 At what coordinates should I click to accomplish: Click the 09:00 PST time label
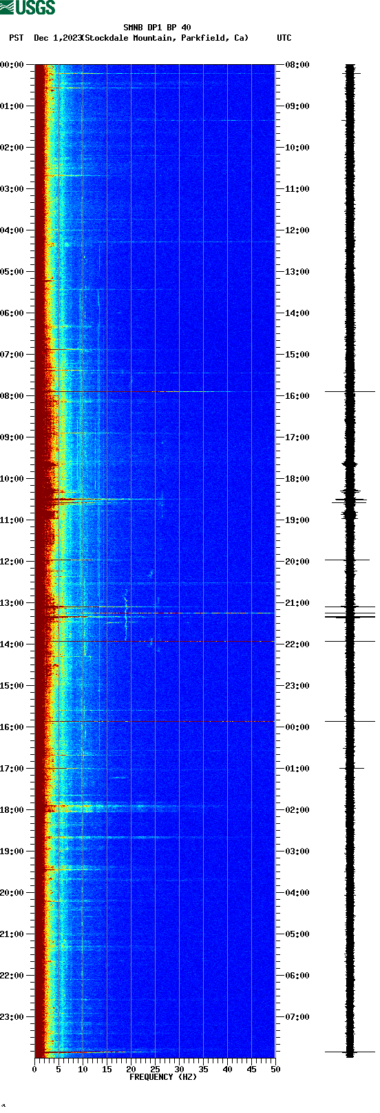point(12,437)
